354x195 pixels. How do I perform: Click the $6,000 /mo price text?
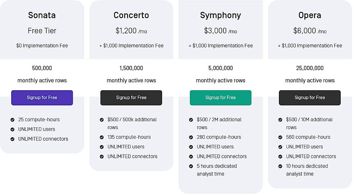(x=310, y=31)
